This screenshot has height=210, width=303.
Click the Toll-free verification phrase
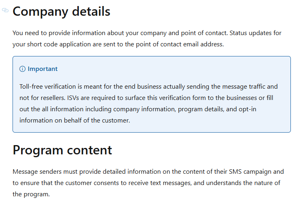48,87
